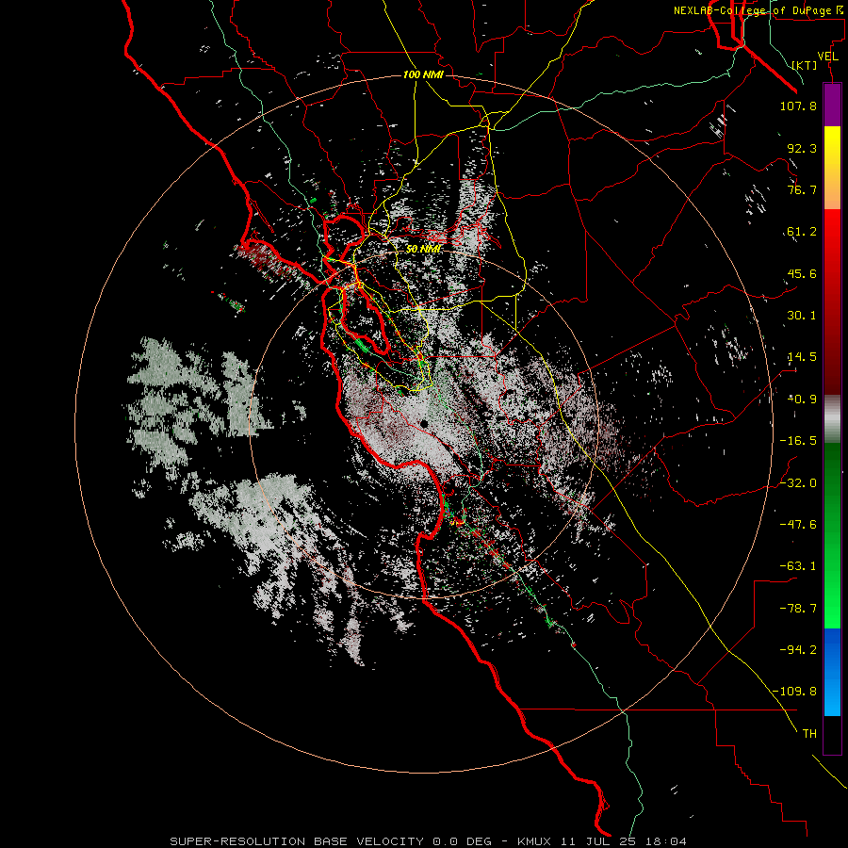Click the NEXLAB-College of DuPage credit text

pyautogui.click(x=758, y=10)
